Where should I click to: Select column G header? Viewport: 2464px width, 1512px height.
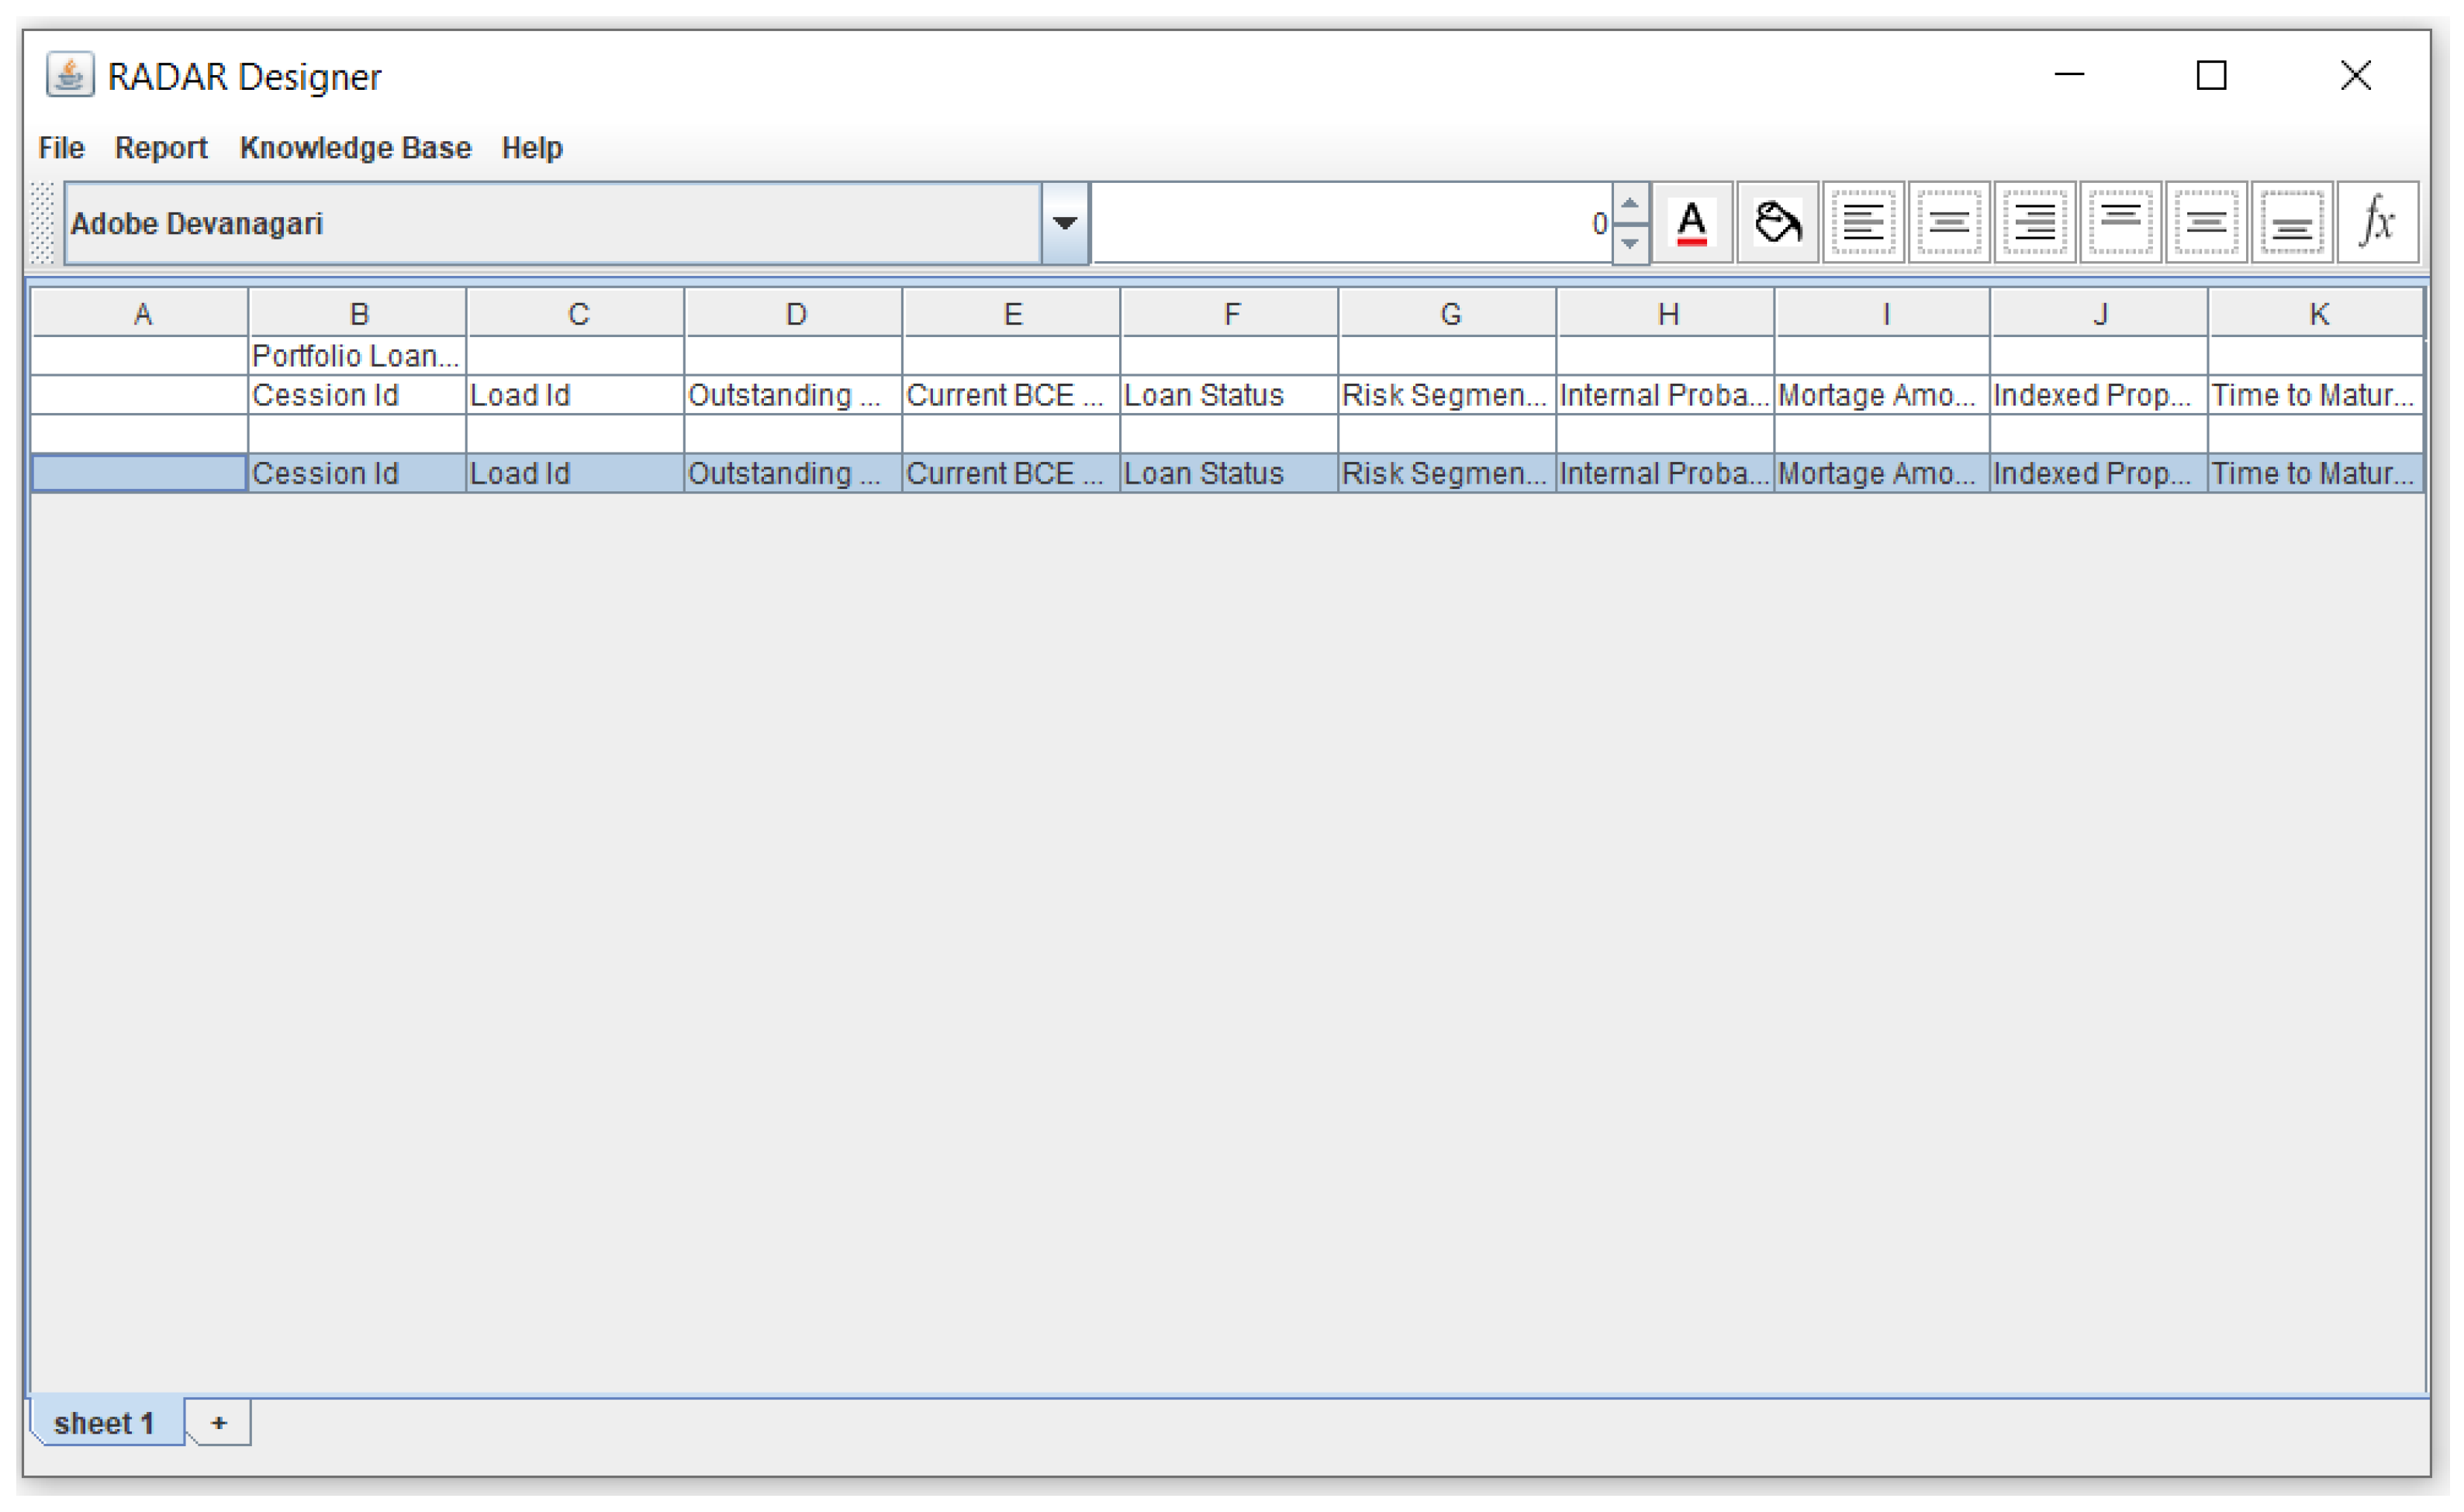(1450, 315)
